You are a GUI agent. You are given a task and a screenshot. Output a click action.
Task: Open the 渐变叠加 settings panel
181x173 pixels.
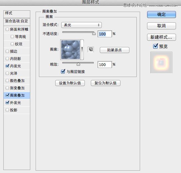click(x=17, y=88)
